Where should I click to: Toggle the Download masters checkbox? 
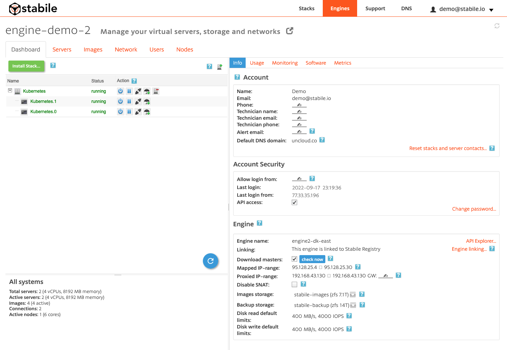[295, 259]
